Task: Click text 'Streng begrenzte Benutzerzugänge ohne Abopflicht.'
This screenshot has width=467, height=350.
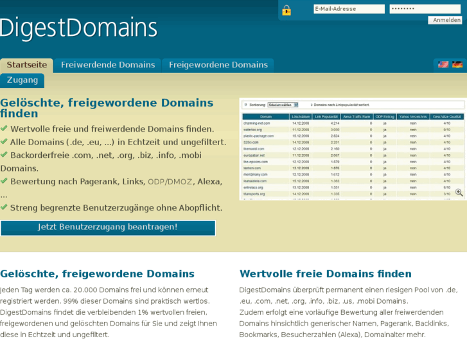Action: point(116,208)
